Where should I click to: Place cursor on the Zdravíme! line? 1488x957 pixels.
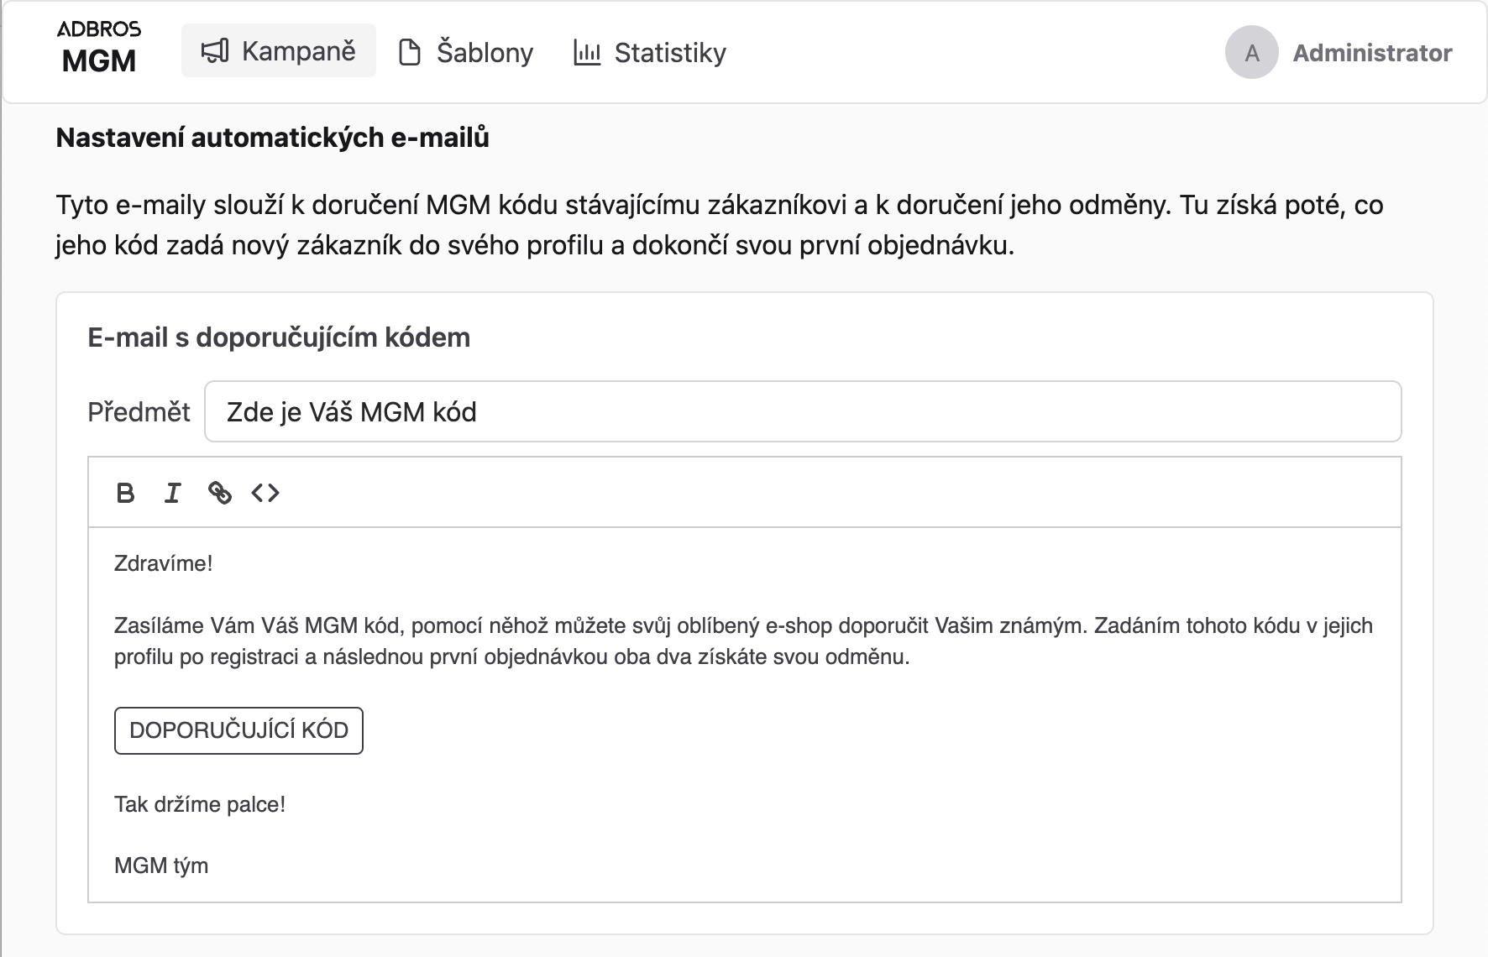pyautogui.click(x=164, y=563)
